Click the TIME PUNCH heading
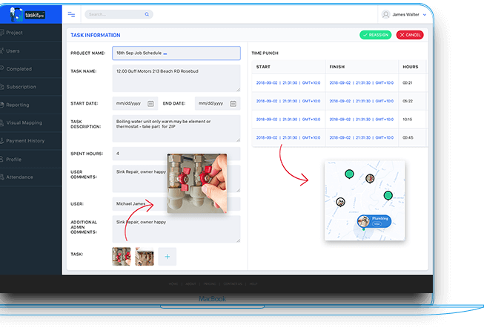The height and width of the screenshot is (328, 484). click(265, 53)
